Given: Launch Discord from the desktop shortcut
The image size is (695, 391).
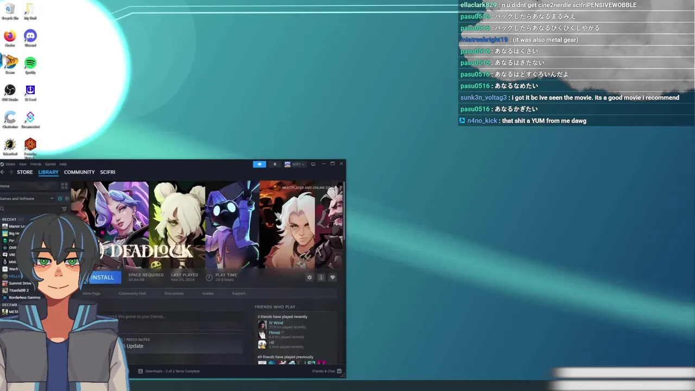Looking at the screenshot, I should click(30, 38).
